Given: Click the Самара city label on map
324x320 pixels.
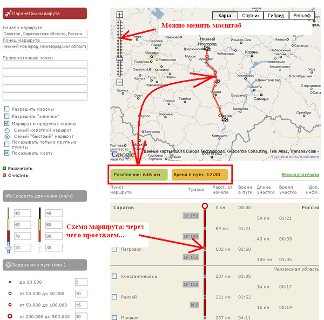Looking at the screenshot, I should click(261, 99).
